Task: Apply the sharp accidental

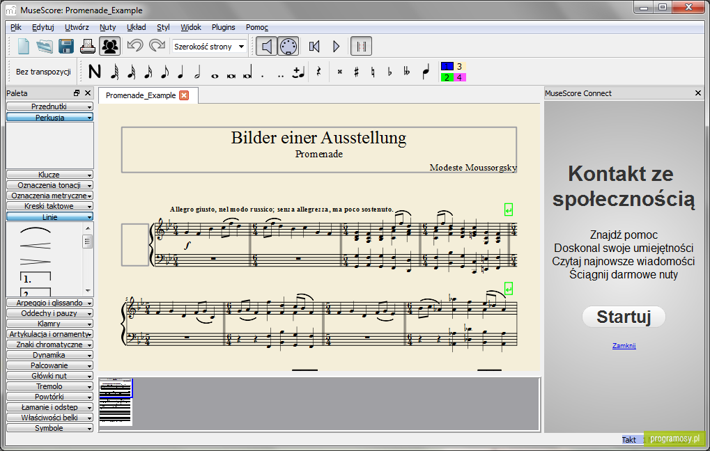Action: (x=356, y=72)
